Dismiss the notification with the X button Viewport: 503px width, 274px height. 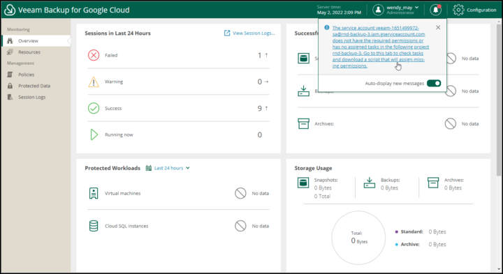(438, 27)
